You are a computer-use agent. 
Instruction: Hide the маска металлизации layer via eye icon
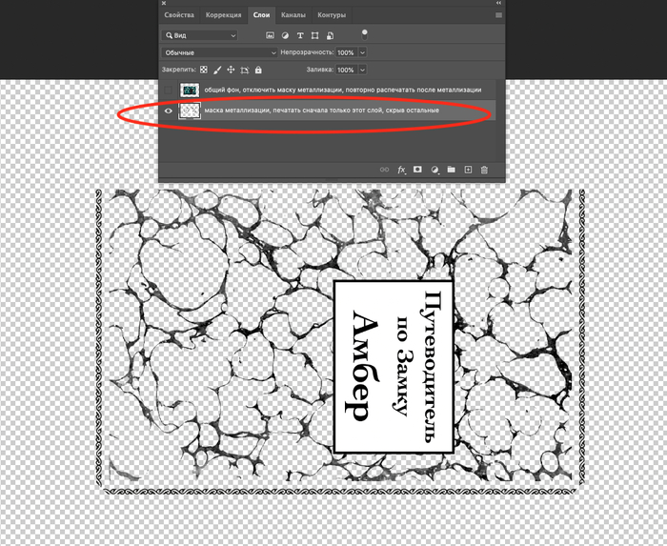pyautogui.click(x=170, y=111)
